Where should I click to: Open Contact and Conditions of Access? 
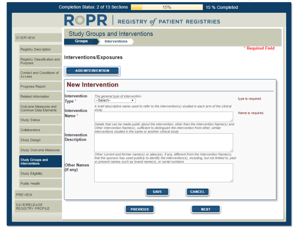click(41, 74)
